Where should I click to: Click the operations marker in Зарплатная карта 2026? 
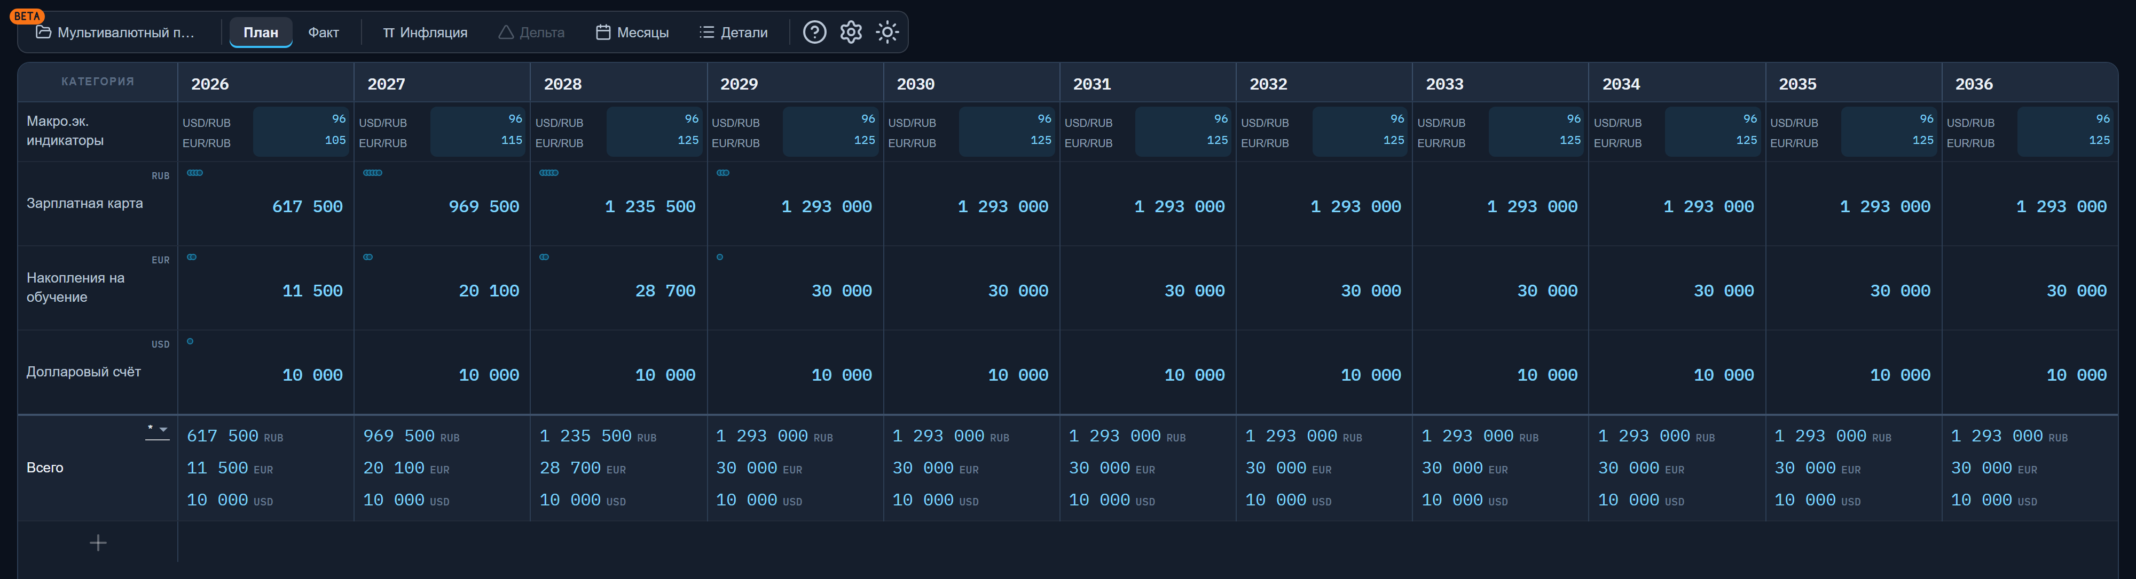coord(195,173)
